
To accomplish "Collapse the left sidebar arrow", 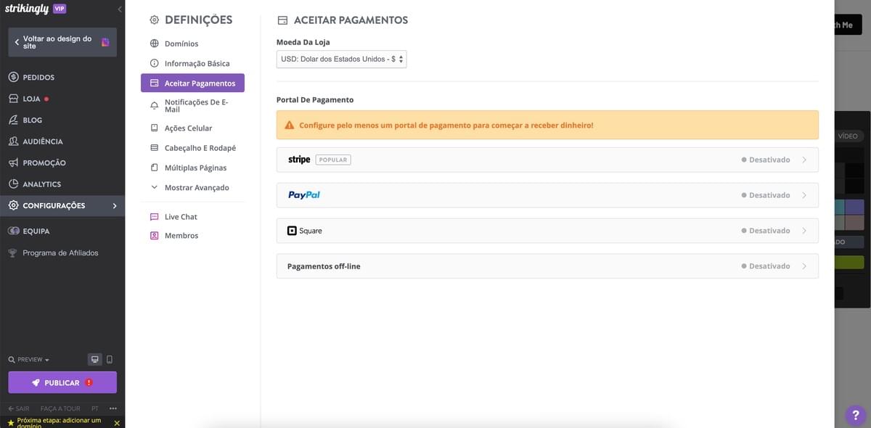I will [119, 9].
